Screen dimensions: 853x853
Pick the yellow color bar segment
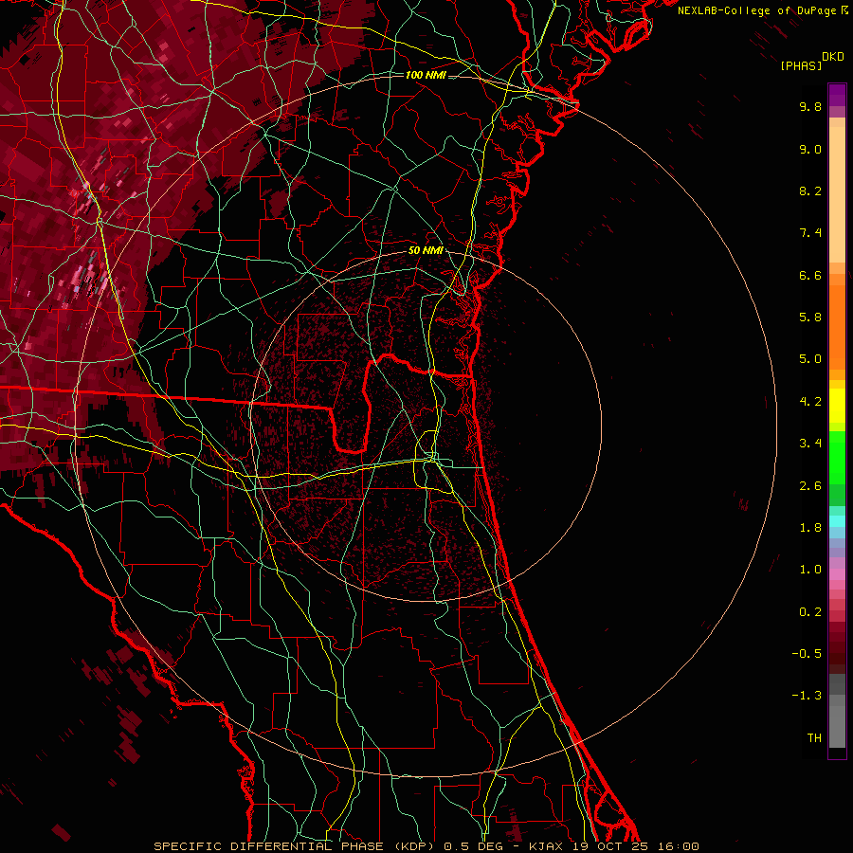pyautogui.click(x=837, y=406)
